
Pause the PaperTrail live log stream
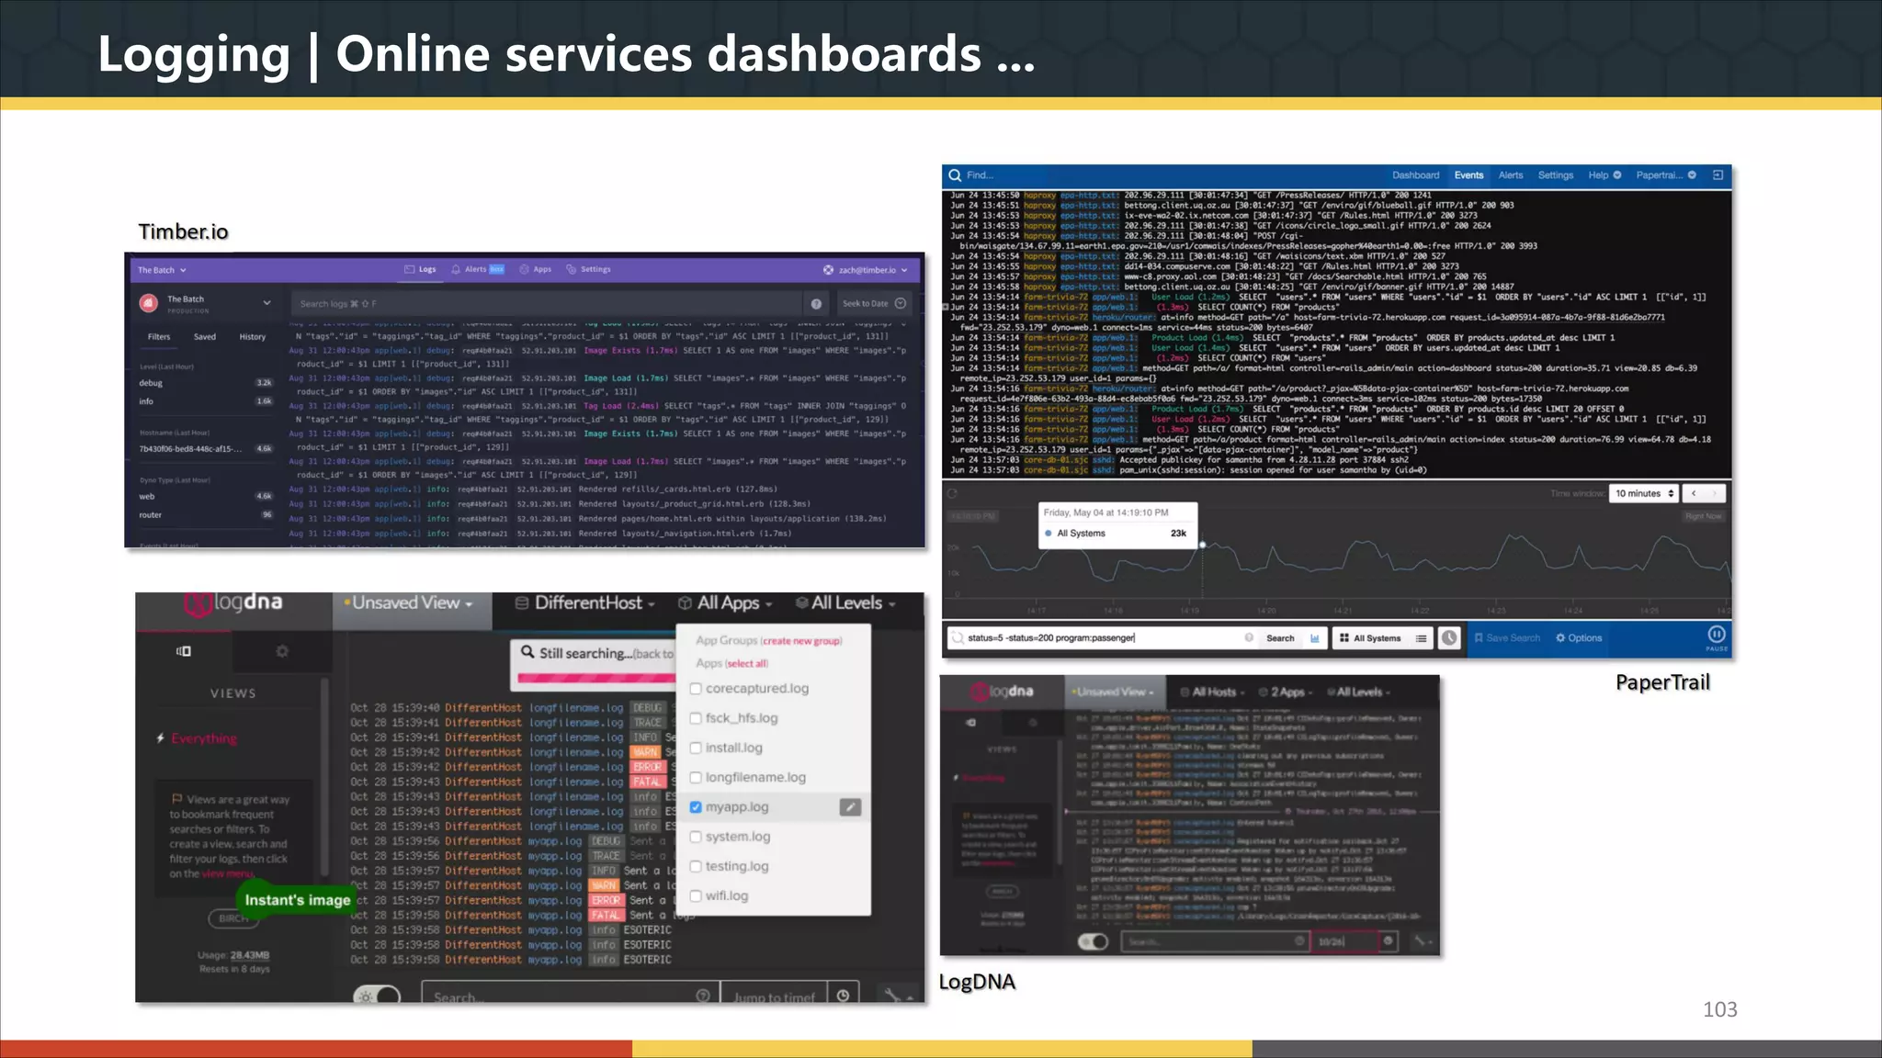pyautogui.click(x=1716, y=636)
